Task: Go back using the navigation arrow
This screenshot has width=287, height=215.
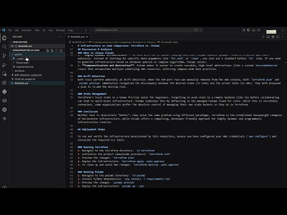Action: [x=86, y=30]
